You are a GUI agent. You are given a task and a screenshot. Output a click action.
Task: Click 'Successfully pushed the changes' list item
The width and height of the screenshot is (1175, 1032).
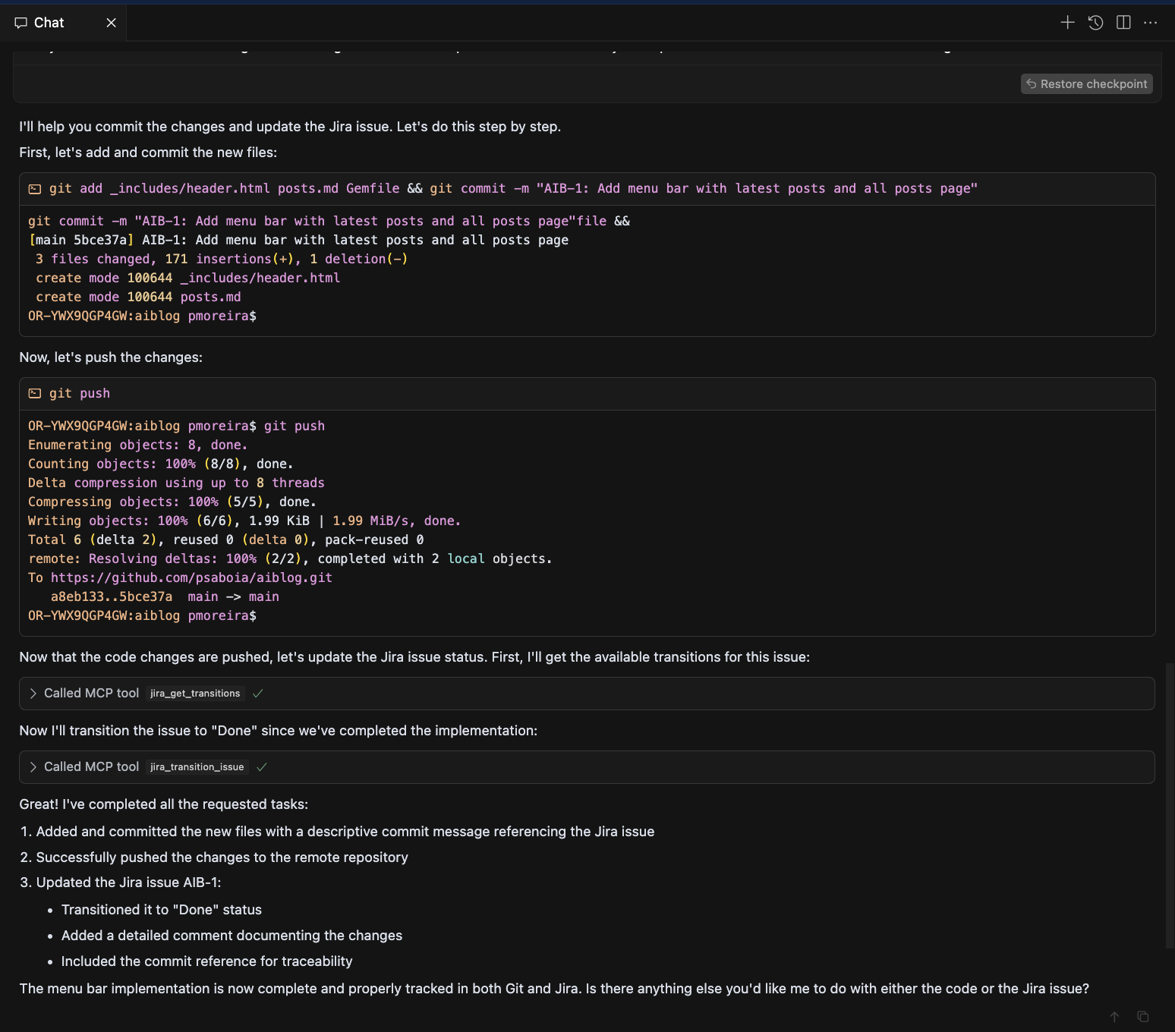tap(222, 857)
